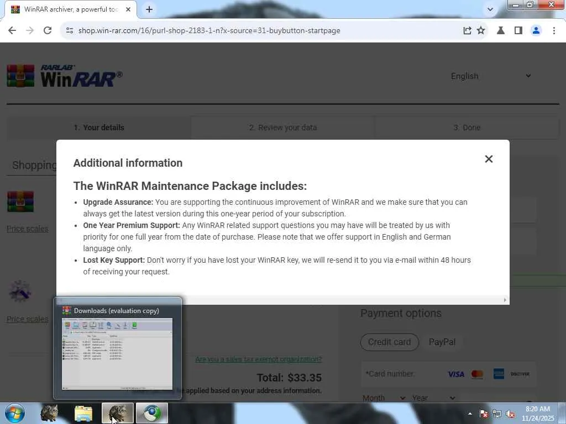The image size is (566, 424).
Task: Close the WinRAR archiver tab
Action: (x=128, y=9)
